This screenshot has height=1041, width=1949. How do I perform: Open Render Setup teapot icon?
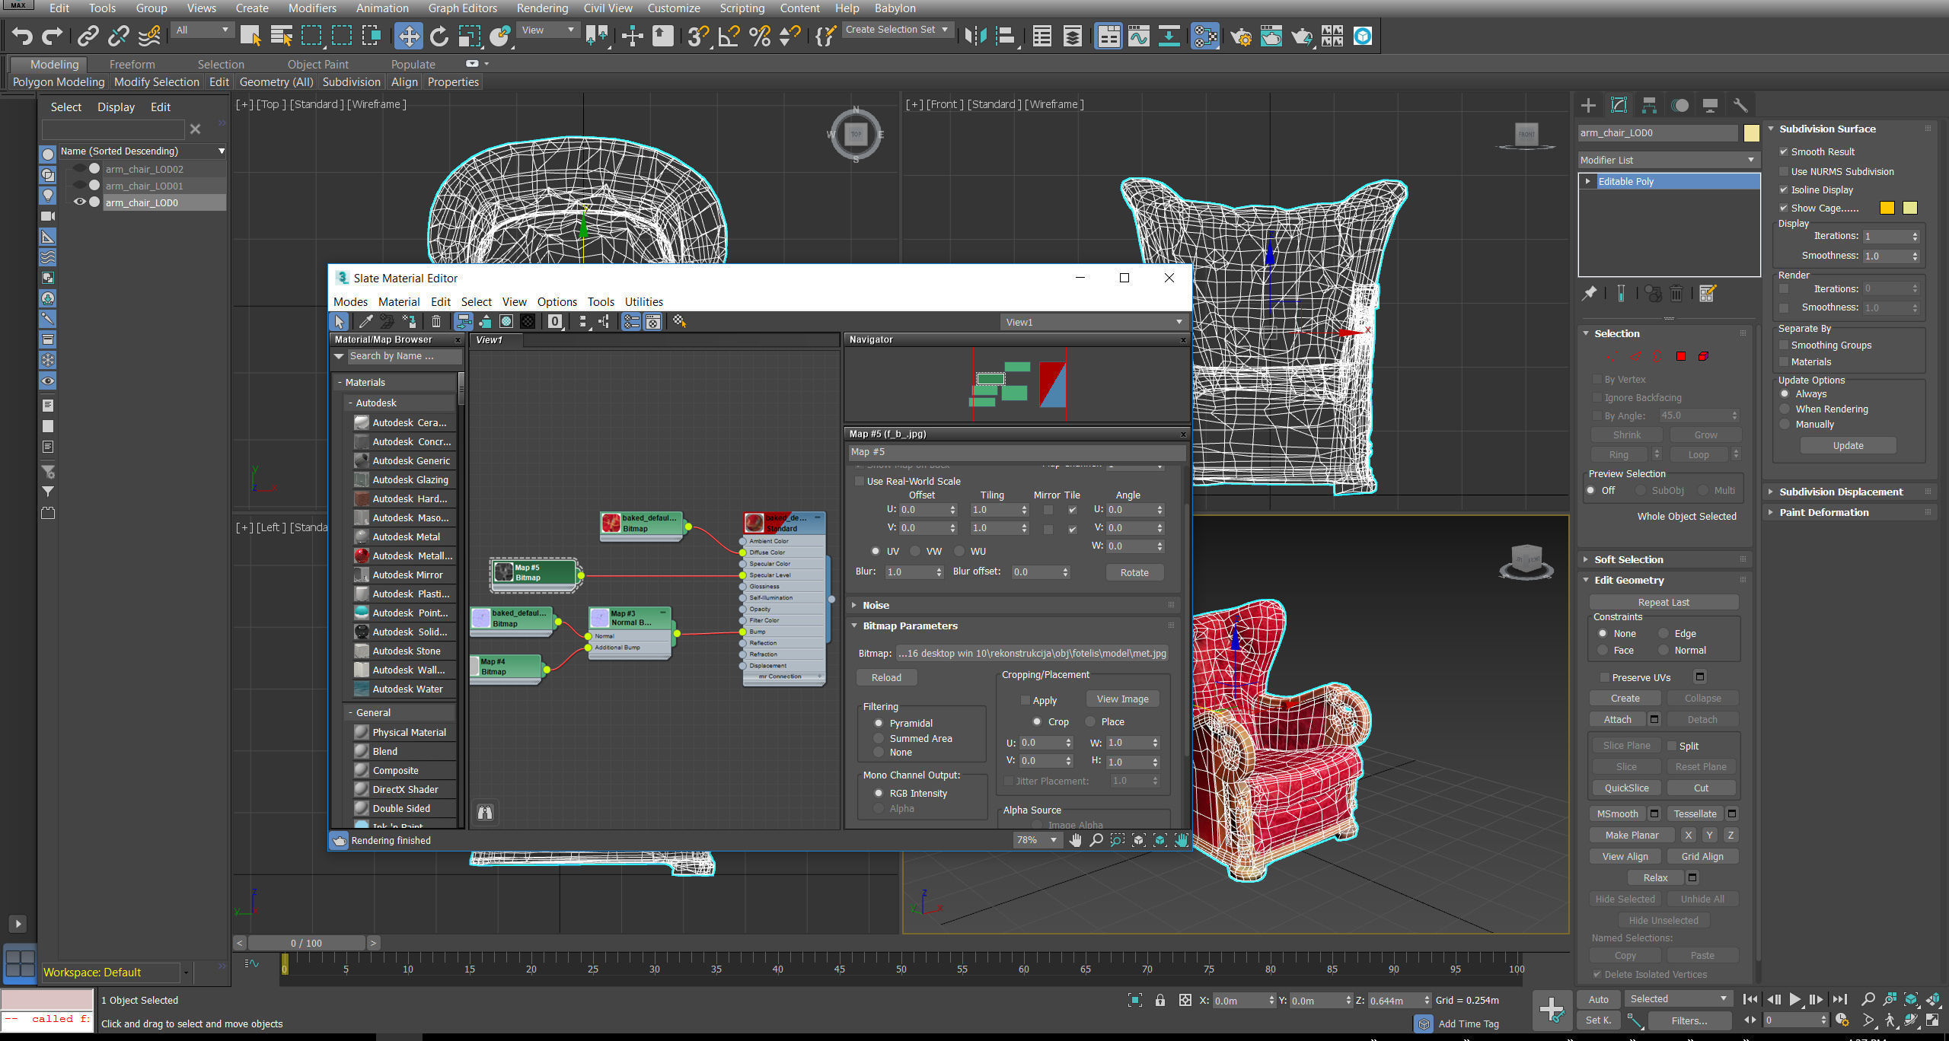(1241, 36)
